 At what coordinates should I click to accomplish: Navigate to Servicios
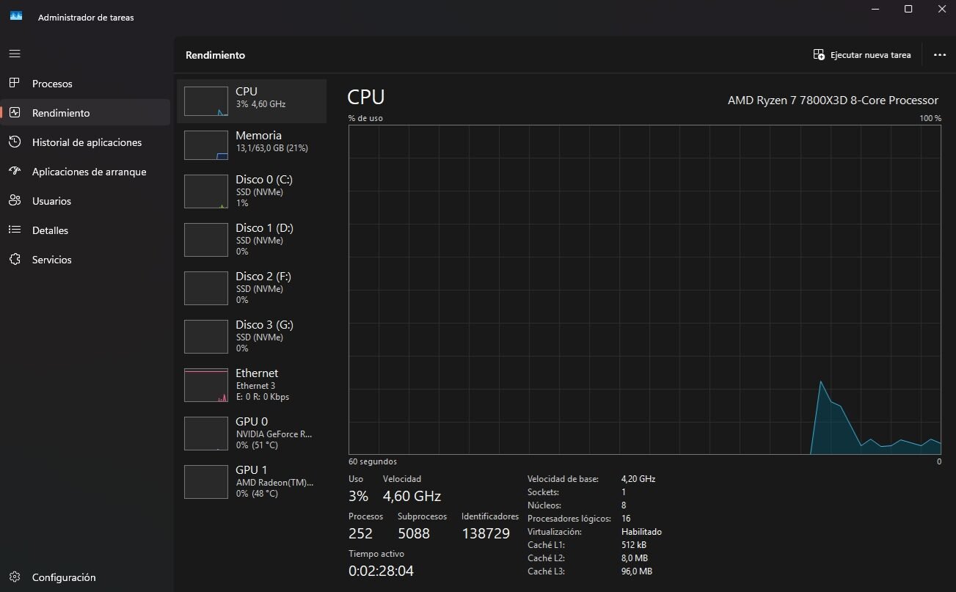(x=85, y=260)
